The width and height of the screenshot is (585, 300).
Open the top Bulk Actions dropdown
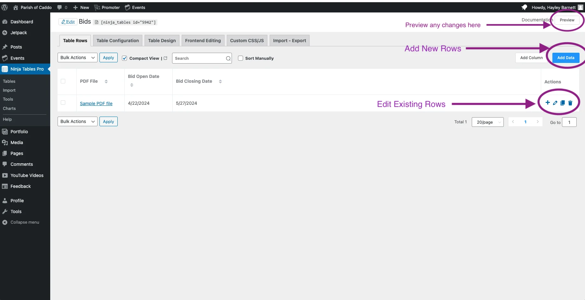pyautogui.click(x=77, y=58)
